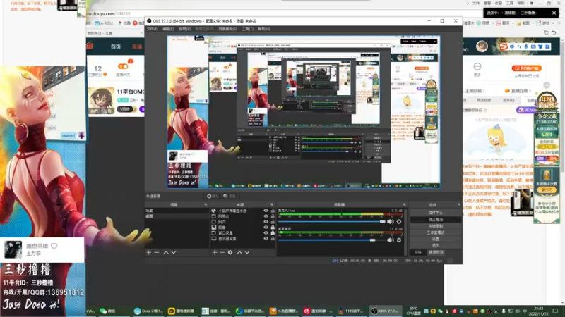Image resolution: width=565 pixels, height=317 pixels.
Task: Mute the 麦克风/Aux speaker icon
Action: click(x=391, y=222)
